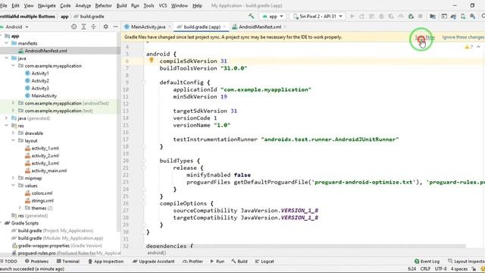Screen dimensions: 485x273
Task: Click the horizontal scrollbar below the editor
Action: 328,246
